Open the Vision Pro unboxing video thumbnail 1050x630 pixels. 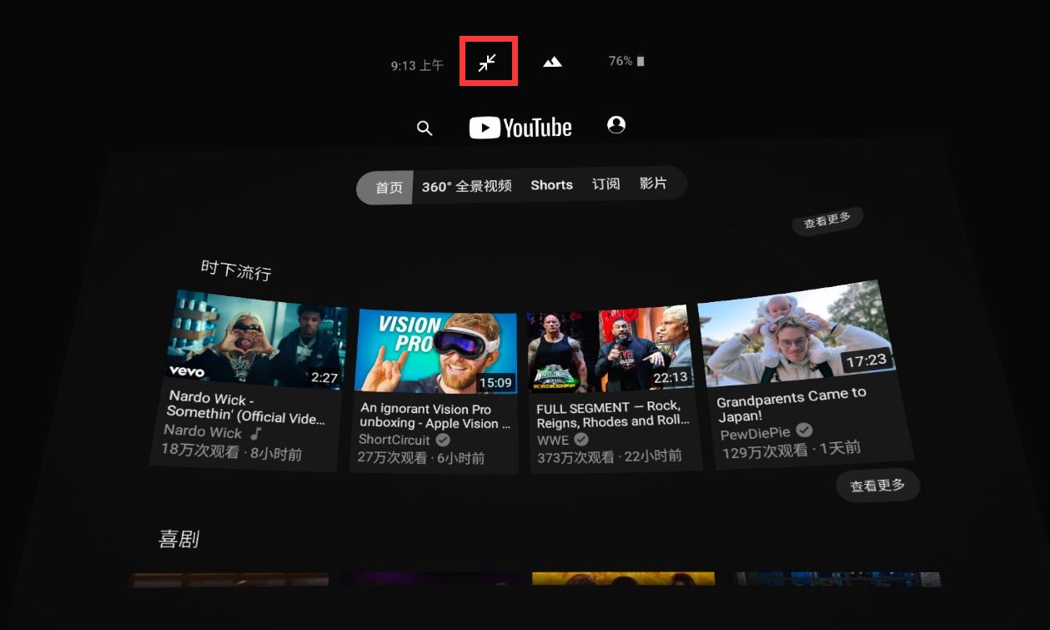click(436, 351)
